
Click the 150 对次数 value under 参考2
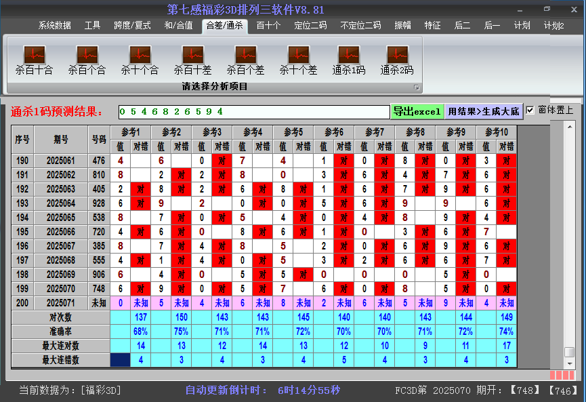[182, 317]
